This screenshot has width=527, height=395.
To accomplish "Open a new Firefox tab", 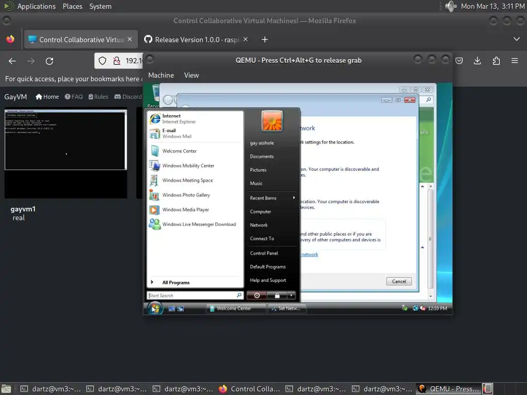I will [265, 40].
